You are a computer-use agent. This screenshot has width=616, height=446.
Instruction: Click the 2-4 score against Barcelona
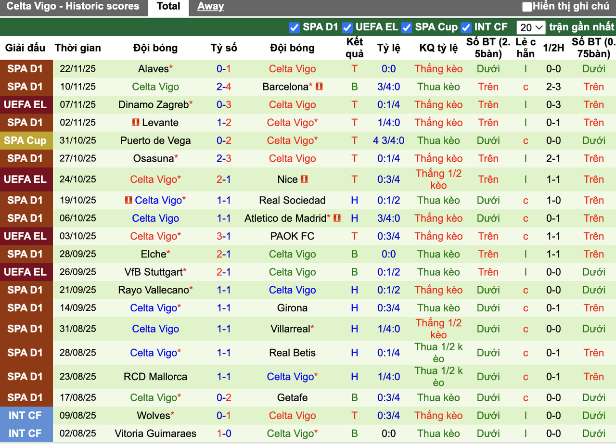(x=224, y=87)
